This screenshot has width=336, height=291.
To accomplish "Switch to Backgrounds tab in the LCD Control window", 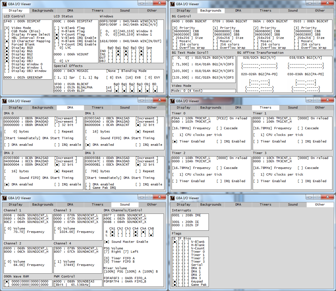I will tap(43, 10).
